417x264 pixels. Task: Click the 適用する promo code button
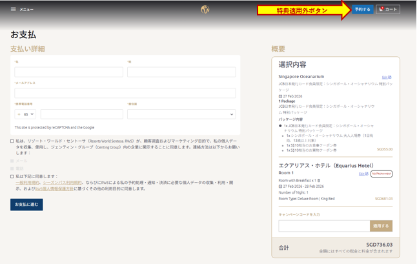click(381, 226)
